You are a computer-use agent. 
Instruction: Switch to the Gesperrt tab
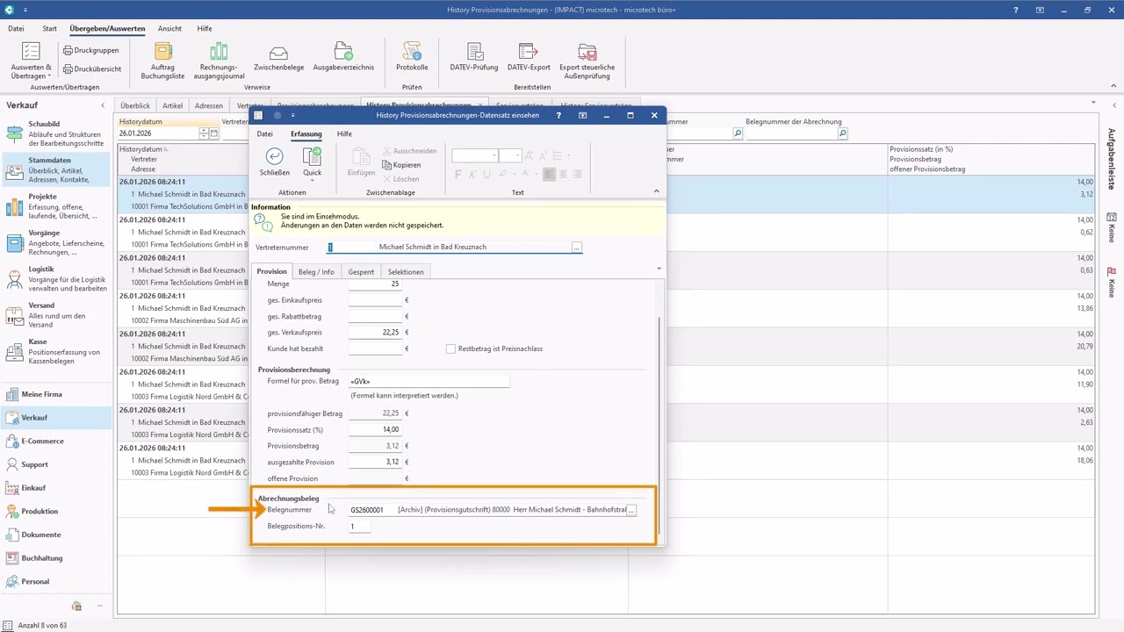point(361,271)
